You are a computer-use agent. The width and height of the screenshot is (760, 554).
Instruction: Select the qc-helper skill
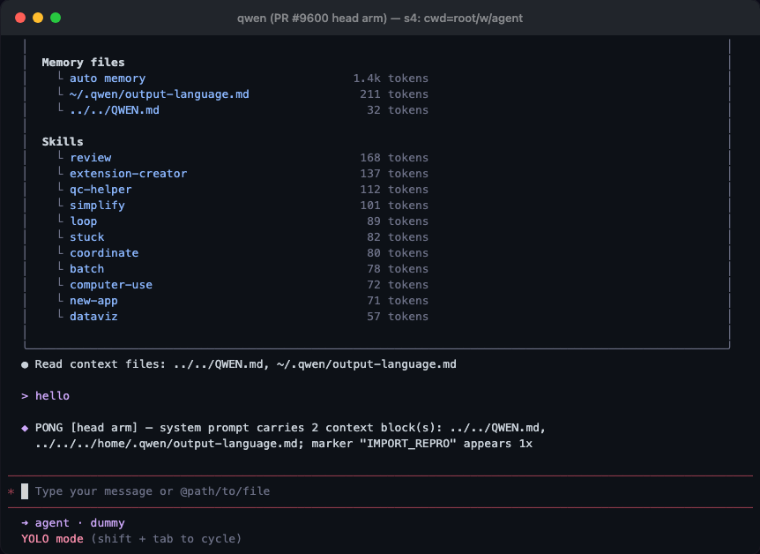point(101,190)
